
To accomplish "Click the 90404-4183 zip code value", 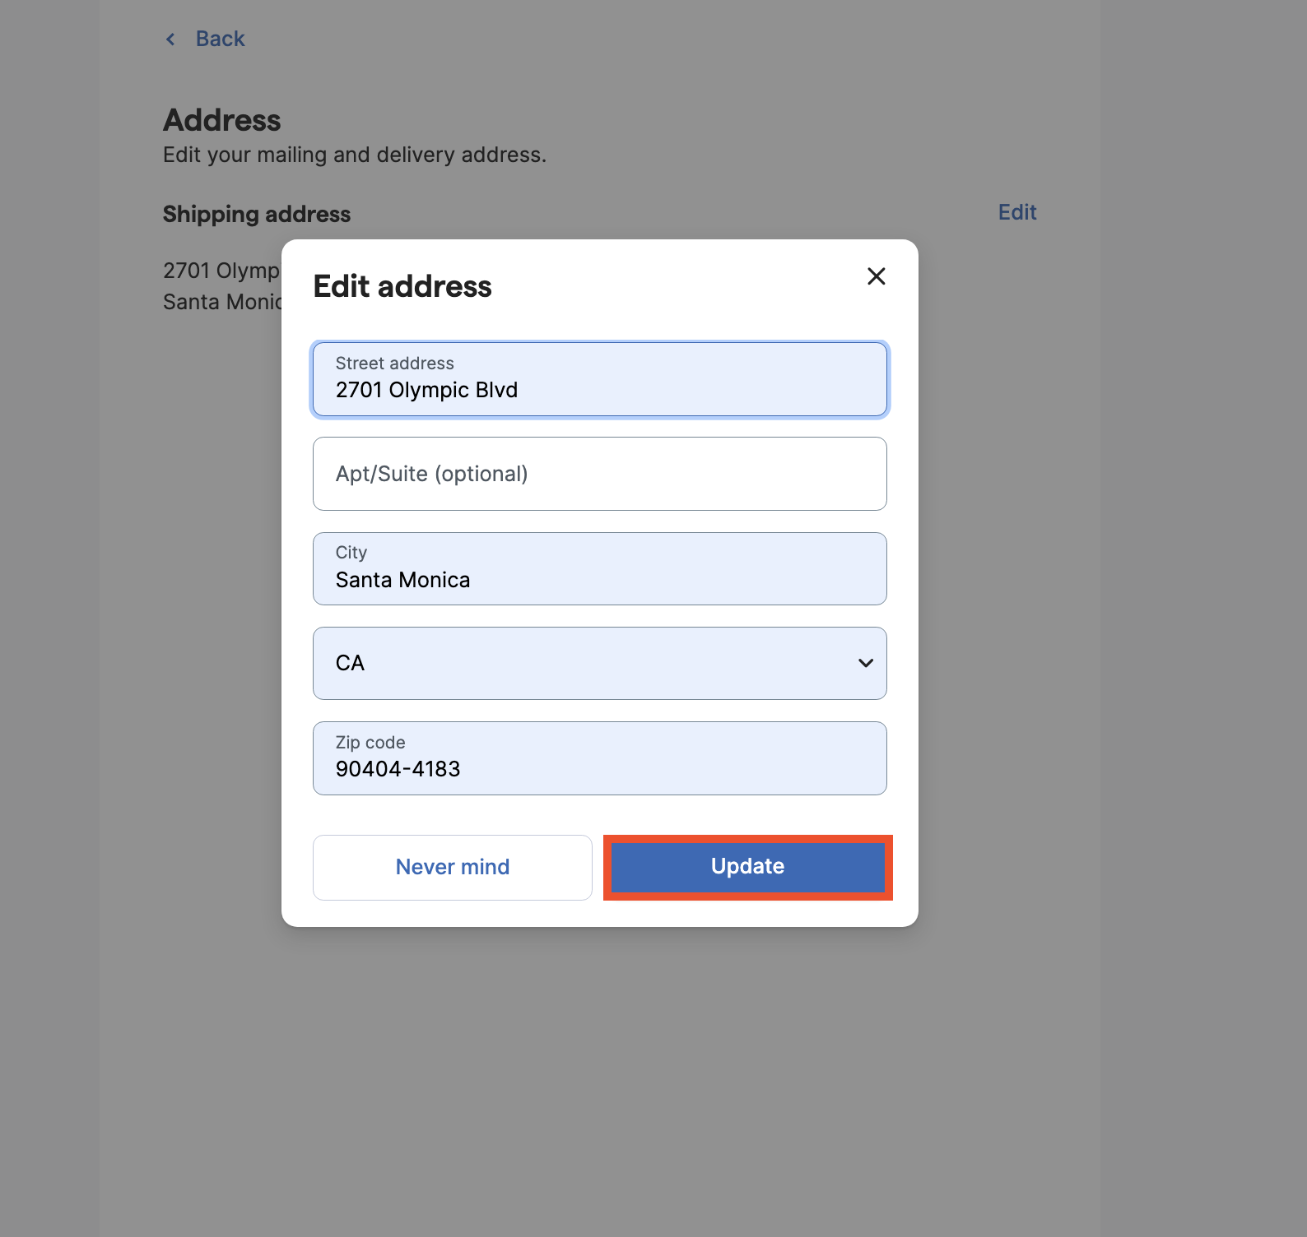I will point(398,770).
